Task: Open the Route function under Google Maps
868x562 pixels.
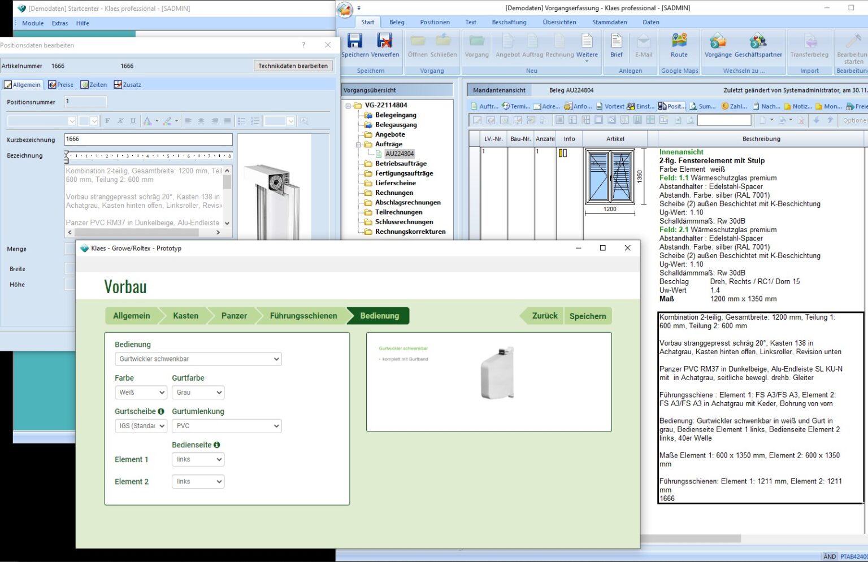Action: pos(679,45)
